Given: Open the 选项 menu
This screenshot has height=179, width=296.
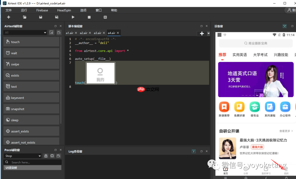Looking at the screenshot, I should [83, 10].
